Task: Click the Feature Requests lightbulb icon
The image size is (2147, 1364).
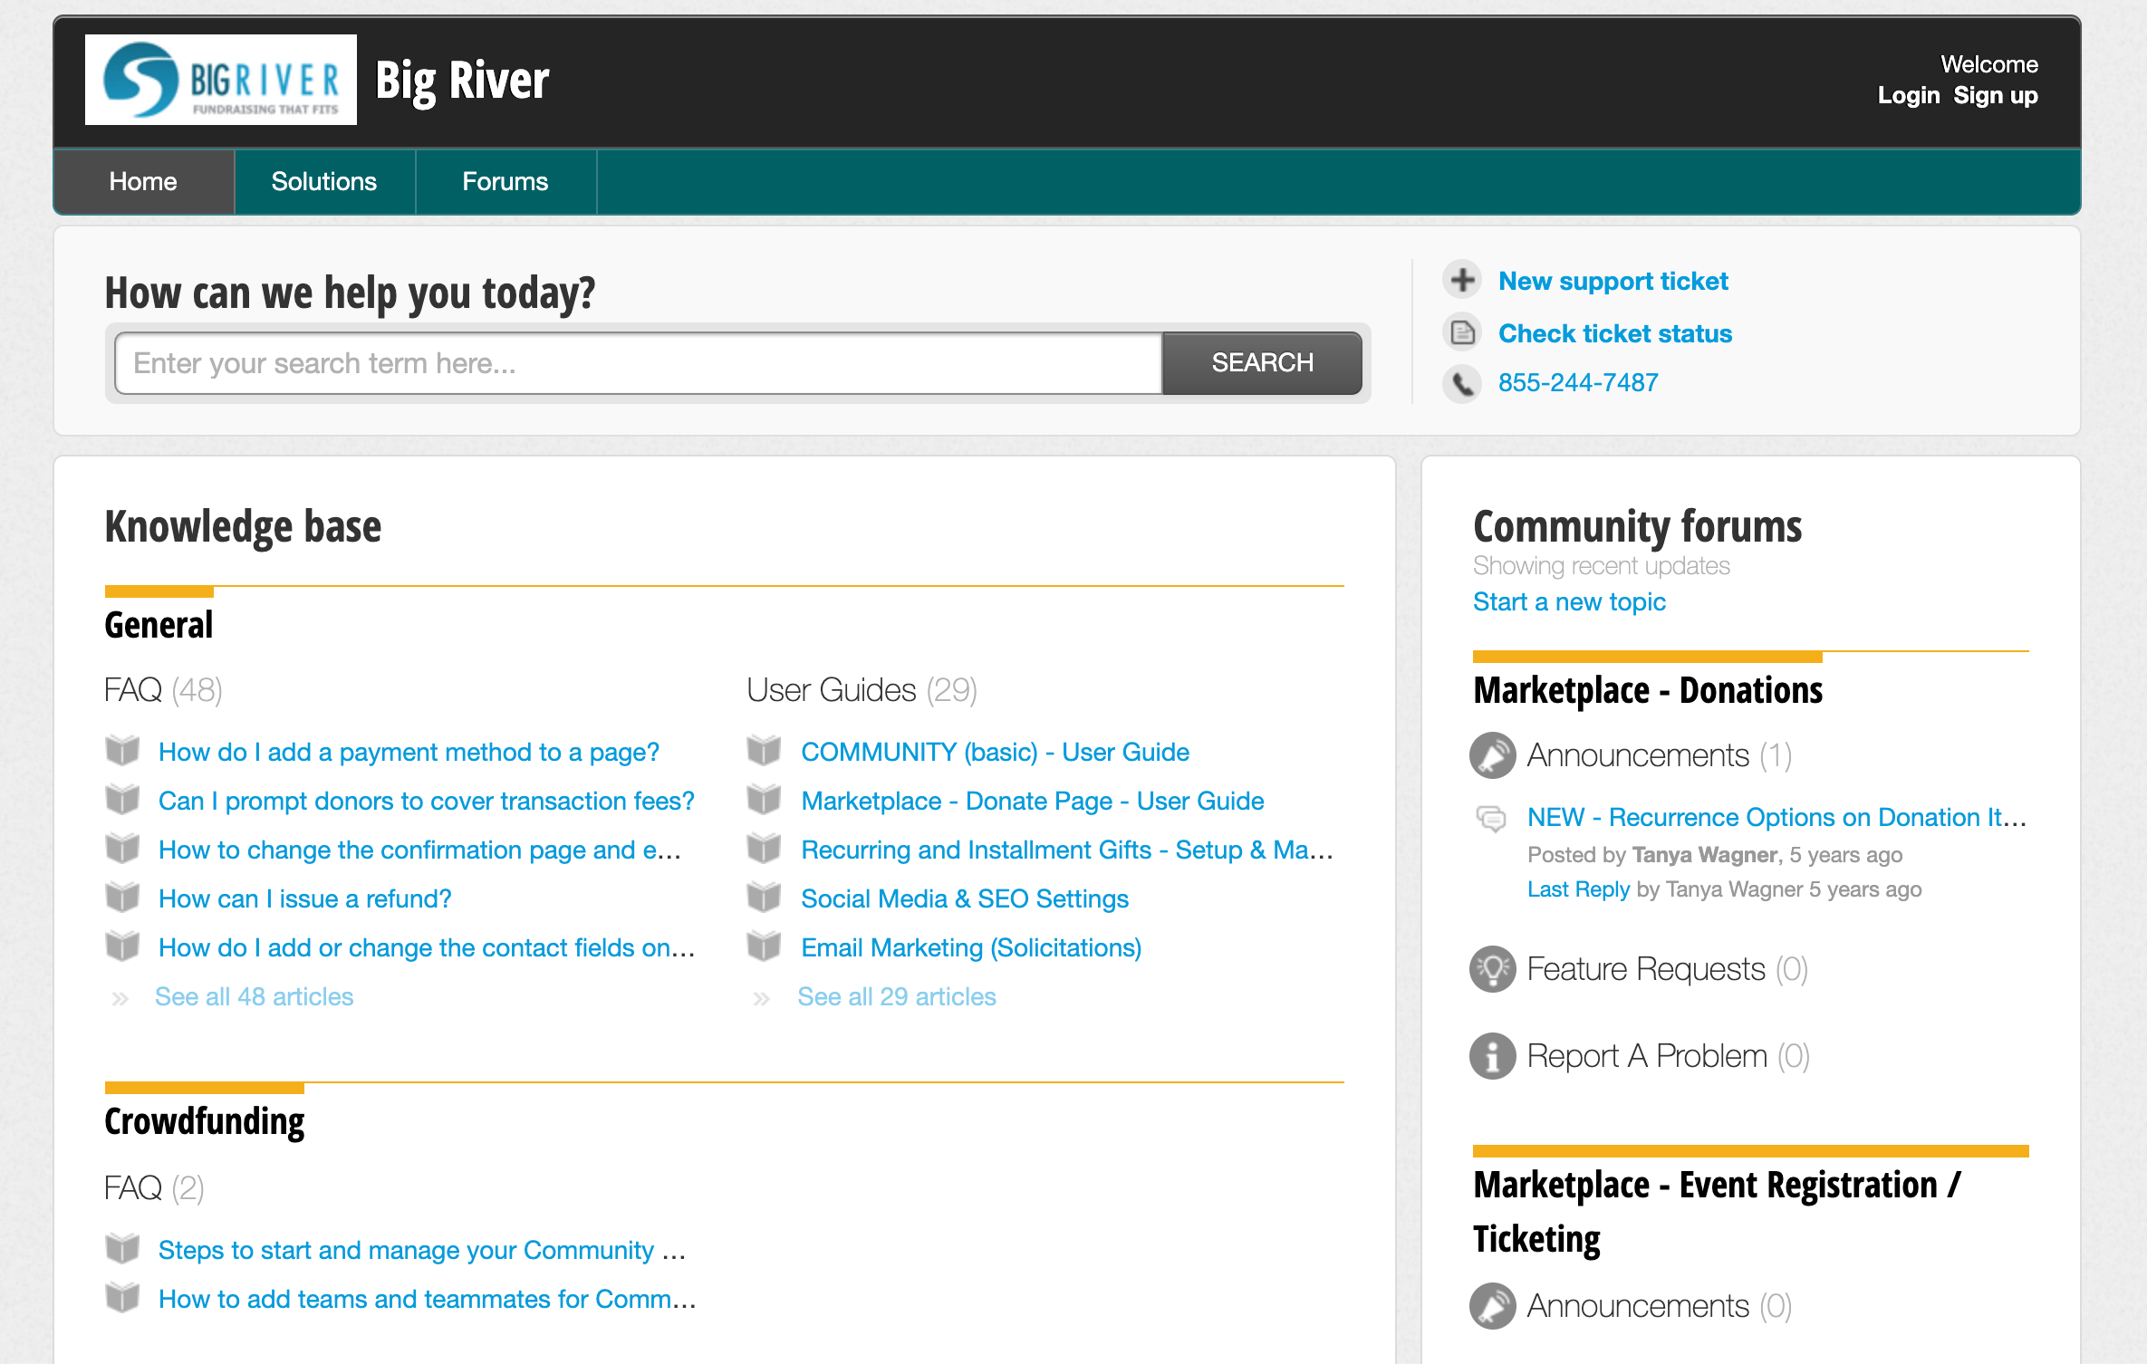Action: [1492, 969]
